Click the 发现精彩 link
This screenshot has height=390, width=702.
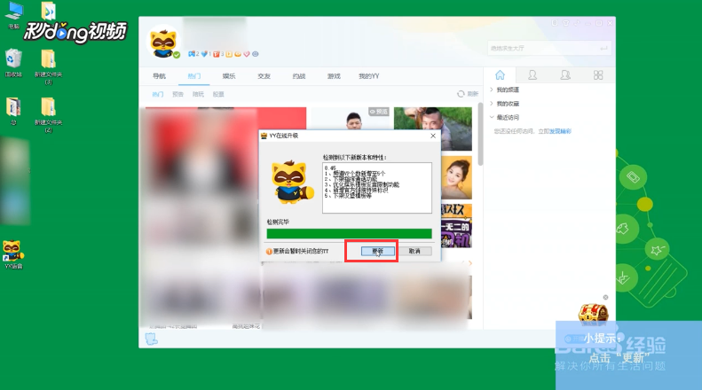click(x=561, y=131)
